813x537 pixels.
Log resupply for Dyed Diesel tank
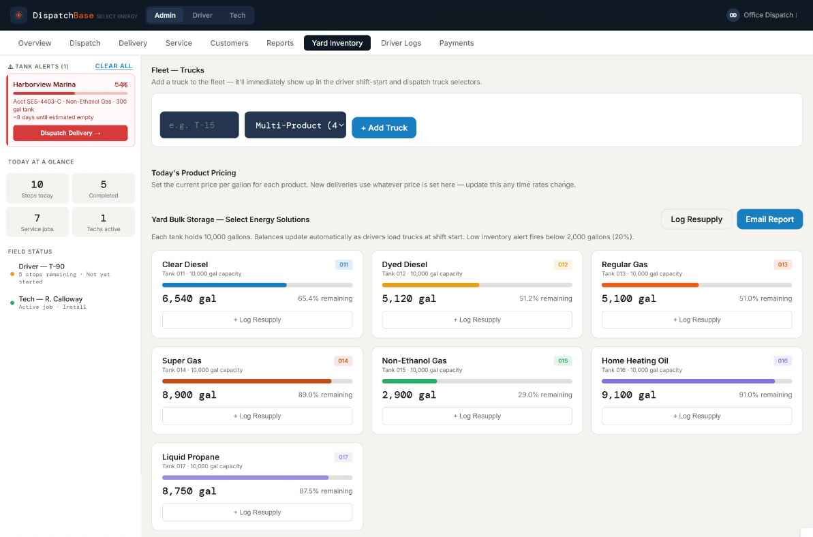[x=477, y=320]
